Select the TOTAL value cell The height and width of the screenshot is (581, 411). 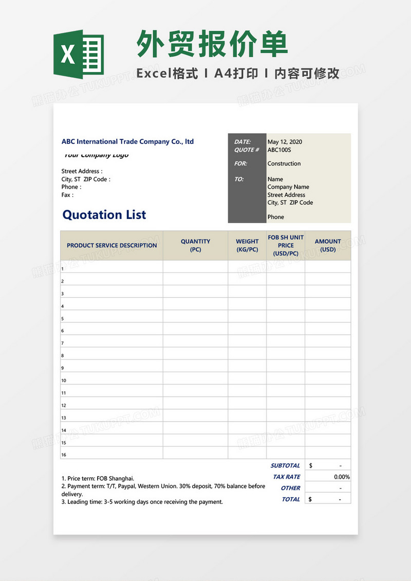coord(328,499)
